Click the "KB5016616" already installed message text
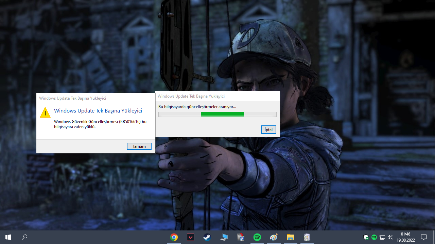The image size is (435, 244). [x=100, y=124]
